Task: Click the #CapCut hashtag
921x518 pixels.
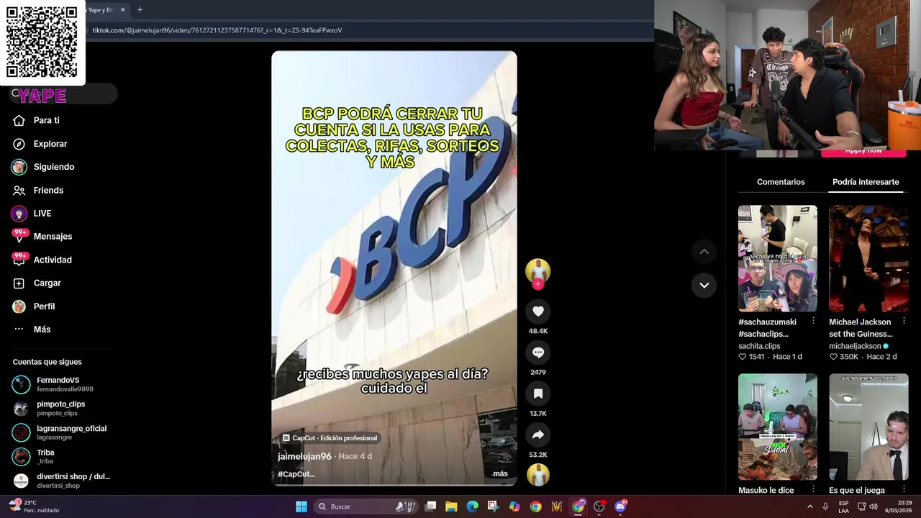Action: click(296, 474)
